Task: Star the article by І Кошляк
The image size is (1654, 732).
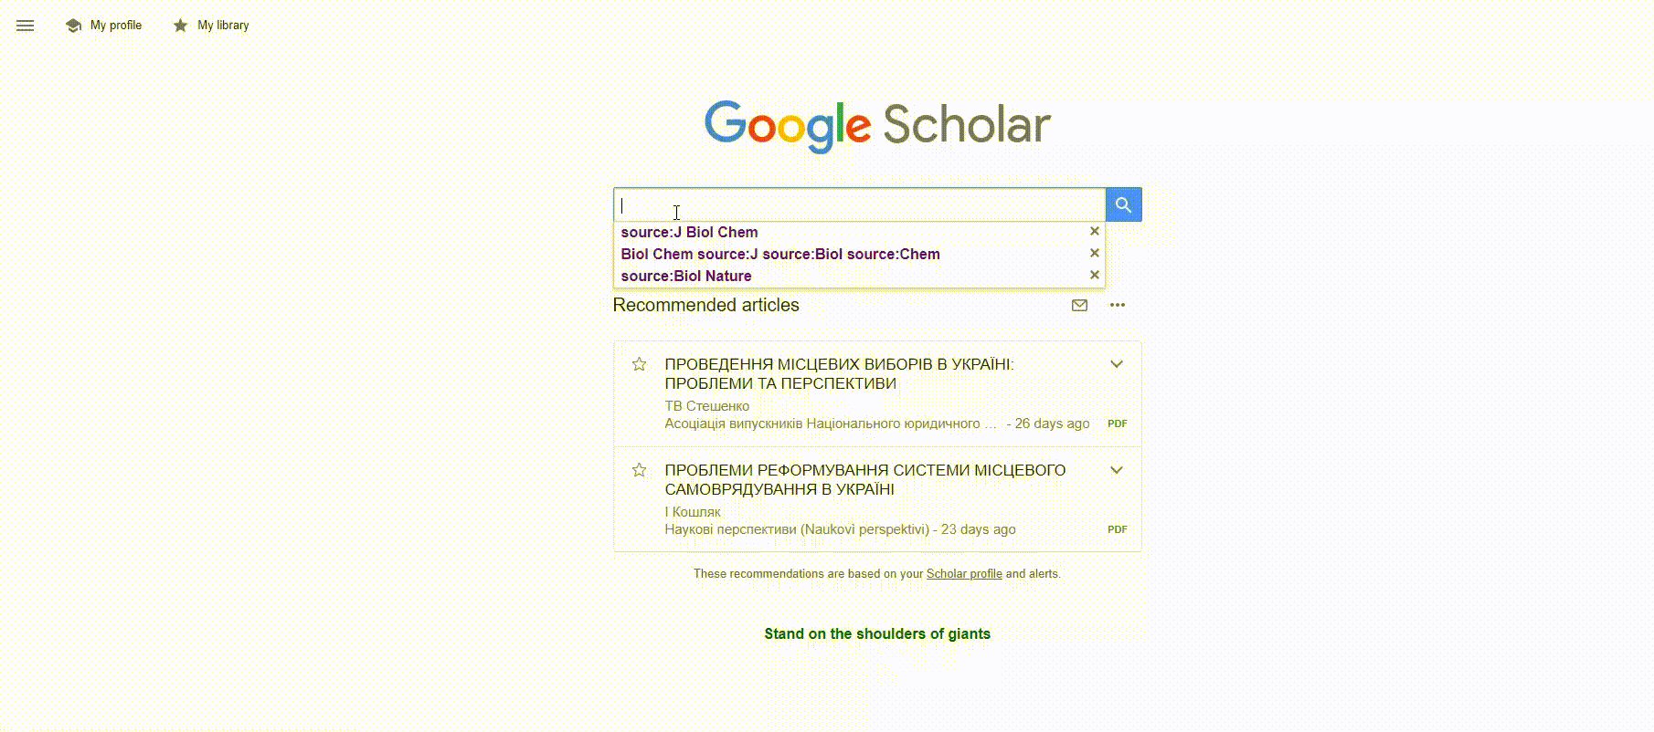Action: (641, 470)
